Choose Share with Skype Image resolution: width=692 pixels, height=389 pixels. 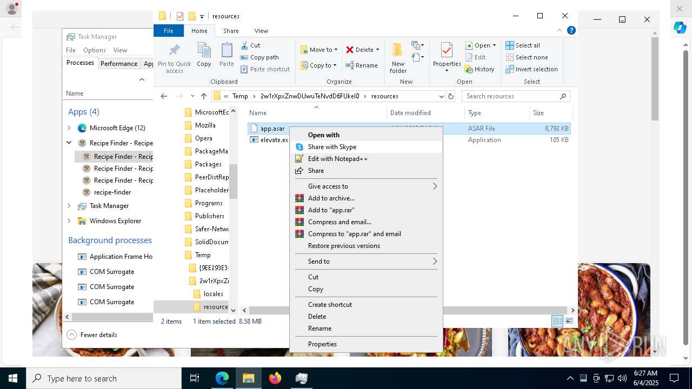click(366, 147)
